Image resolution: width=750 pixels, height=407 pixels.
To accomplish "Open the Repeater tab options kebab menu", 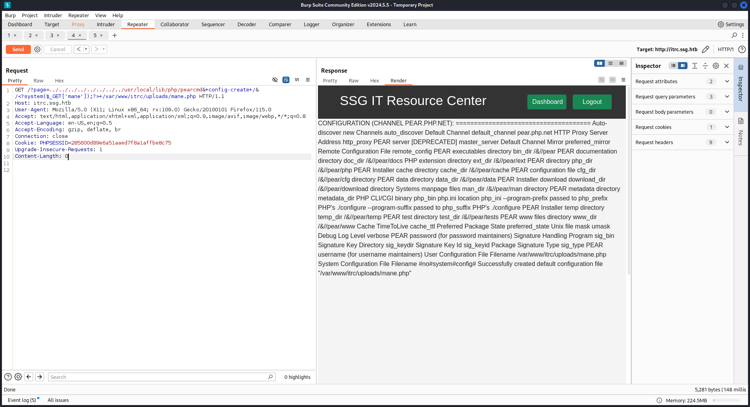I will click(x=743, y=35).
